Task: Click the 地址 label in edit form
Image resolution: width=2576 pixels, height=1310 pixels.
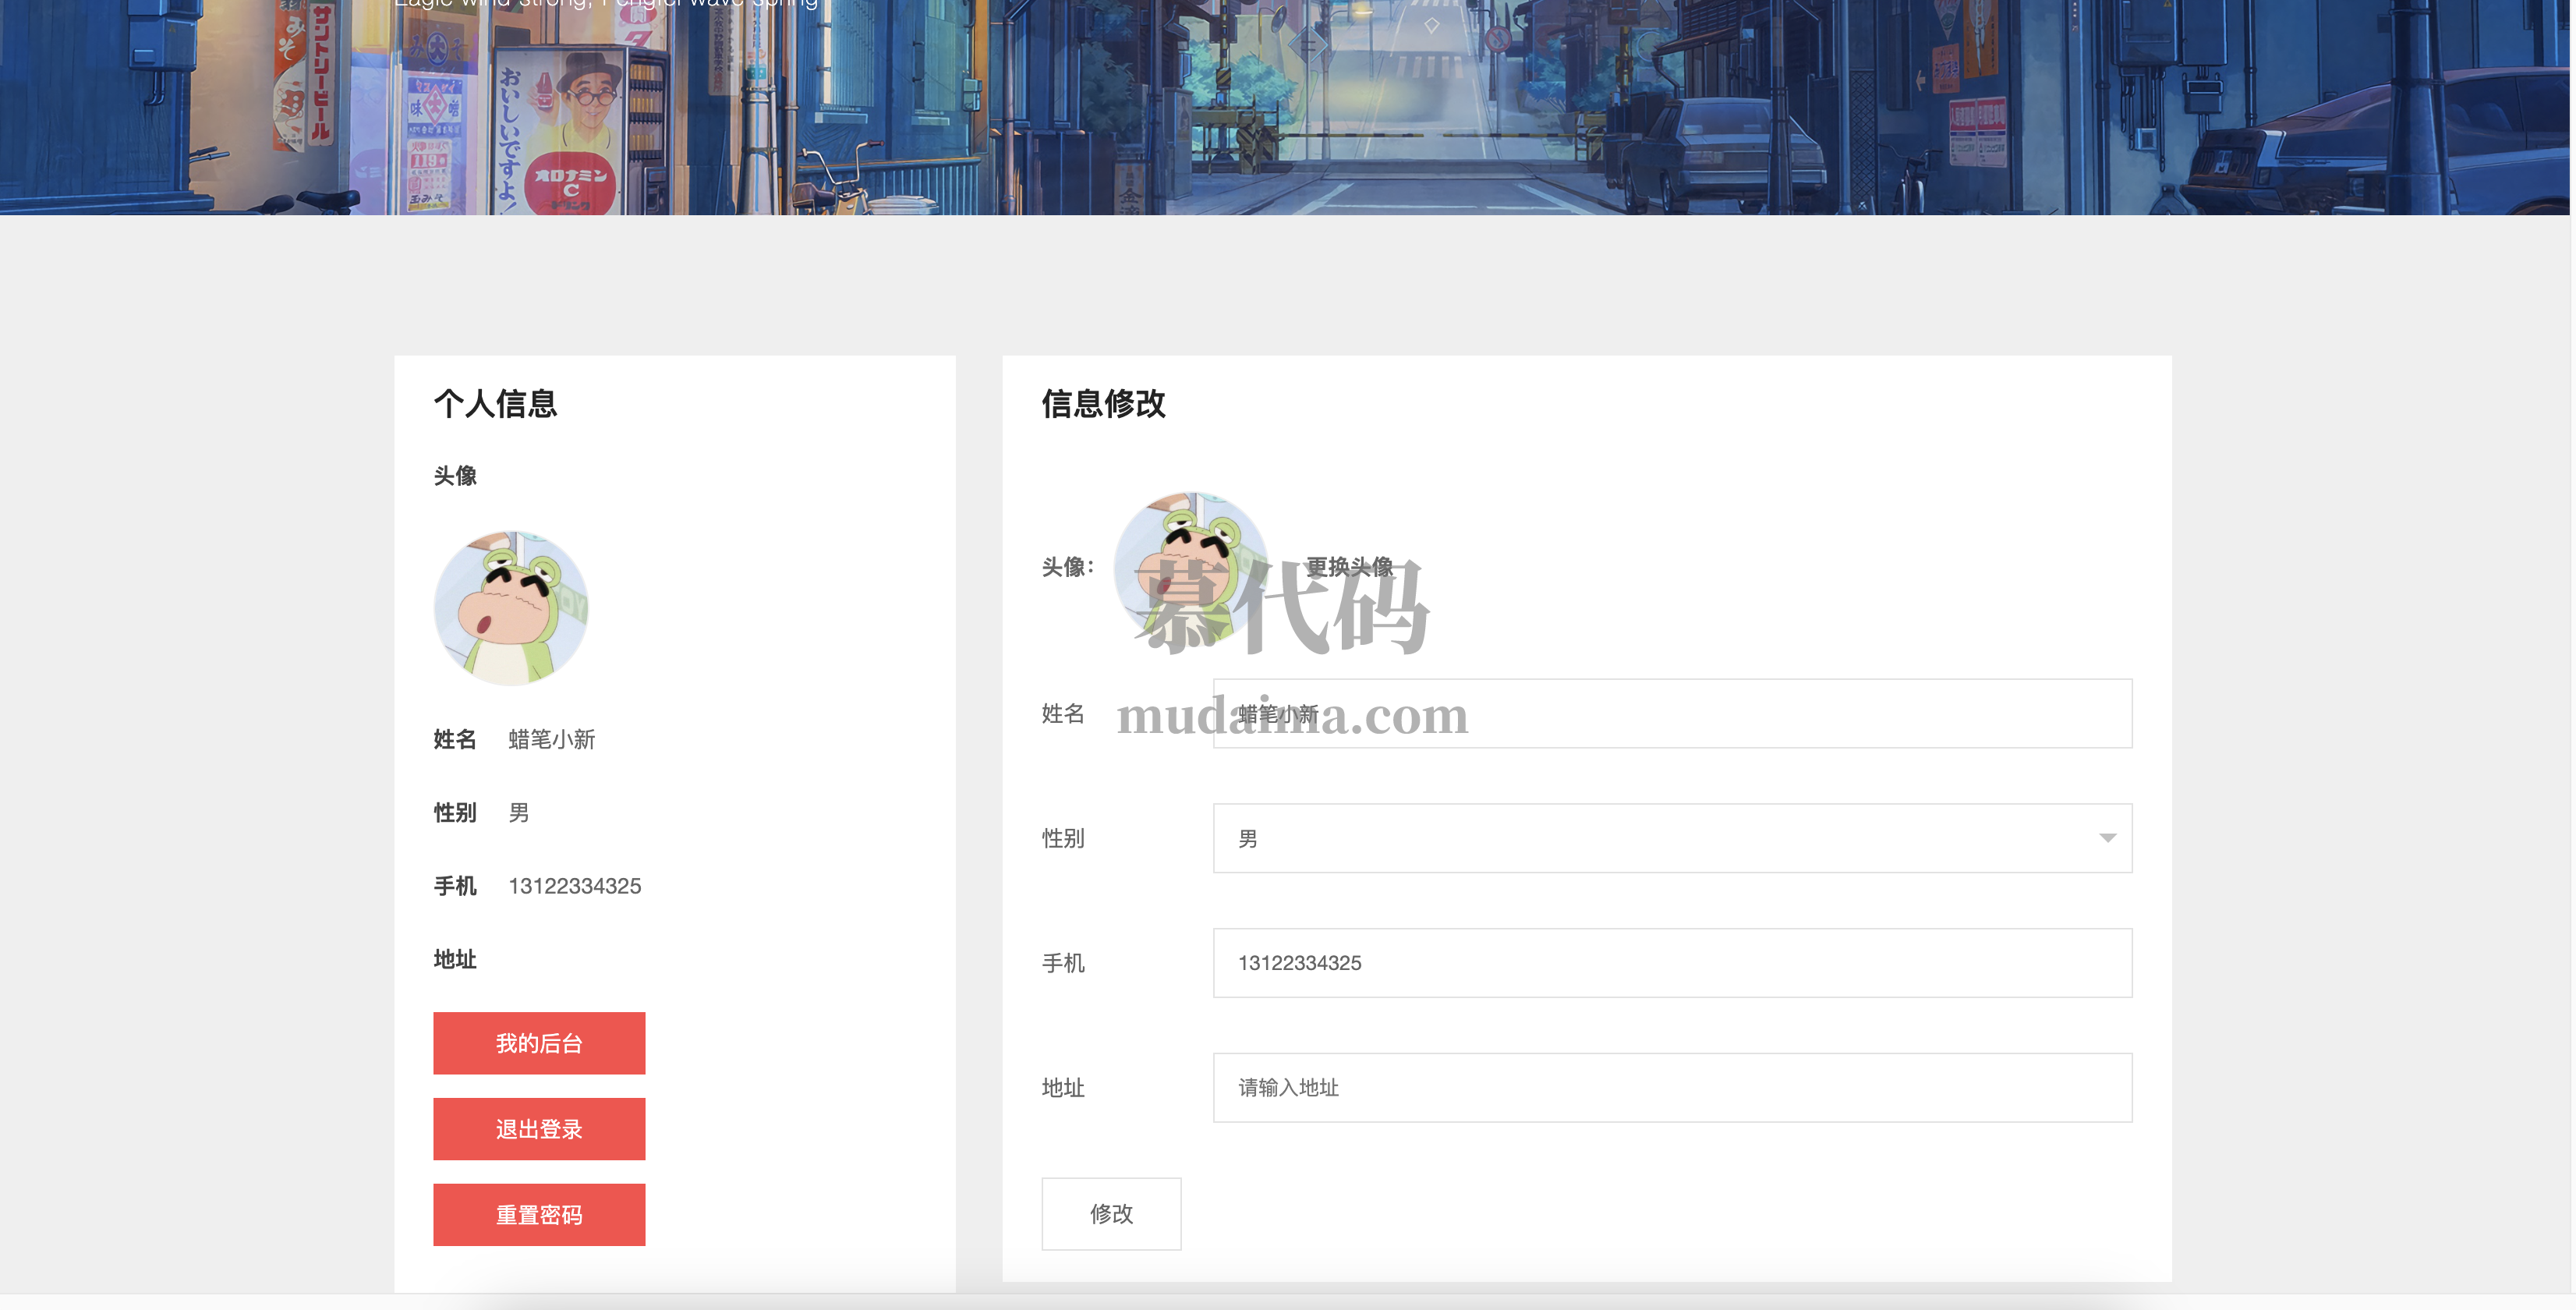Action: point(1062,1088)
